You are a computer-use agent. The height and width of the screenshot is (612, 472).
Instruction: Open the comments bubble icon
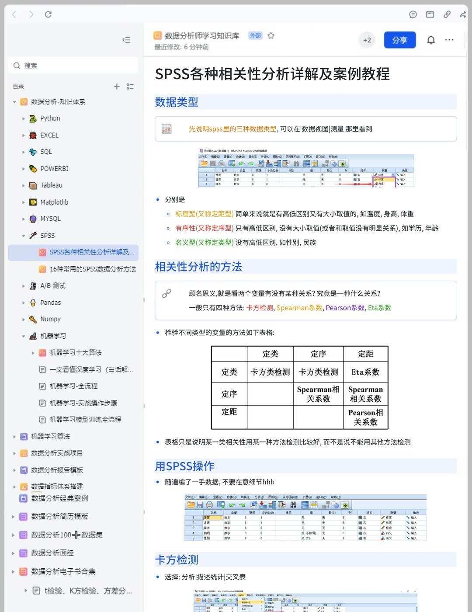click(413, 14)
